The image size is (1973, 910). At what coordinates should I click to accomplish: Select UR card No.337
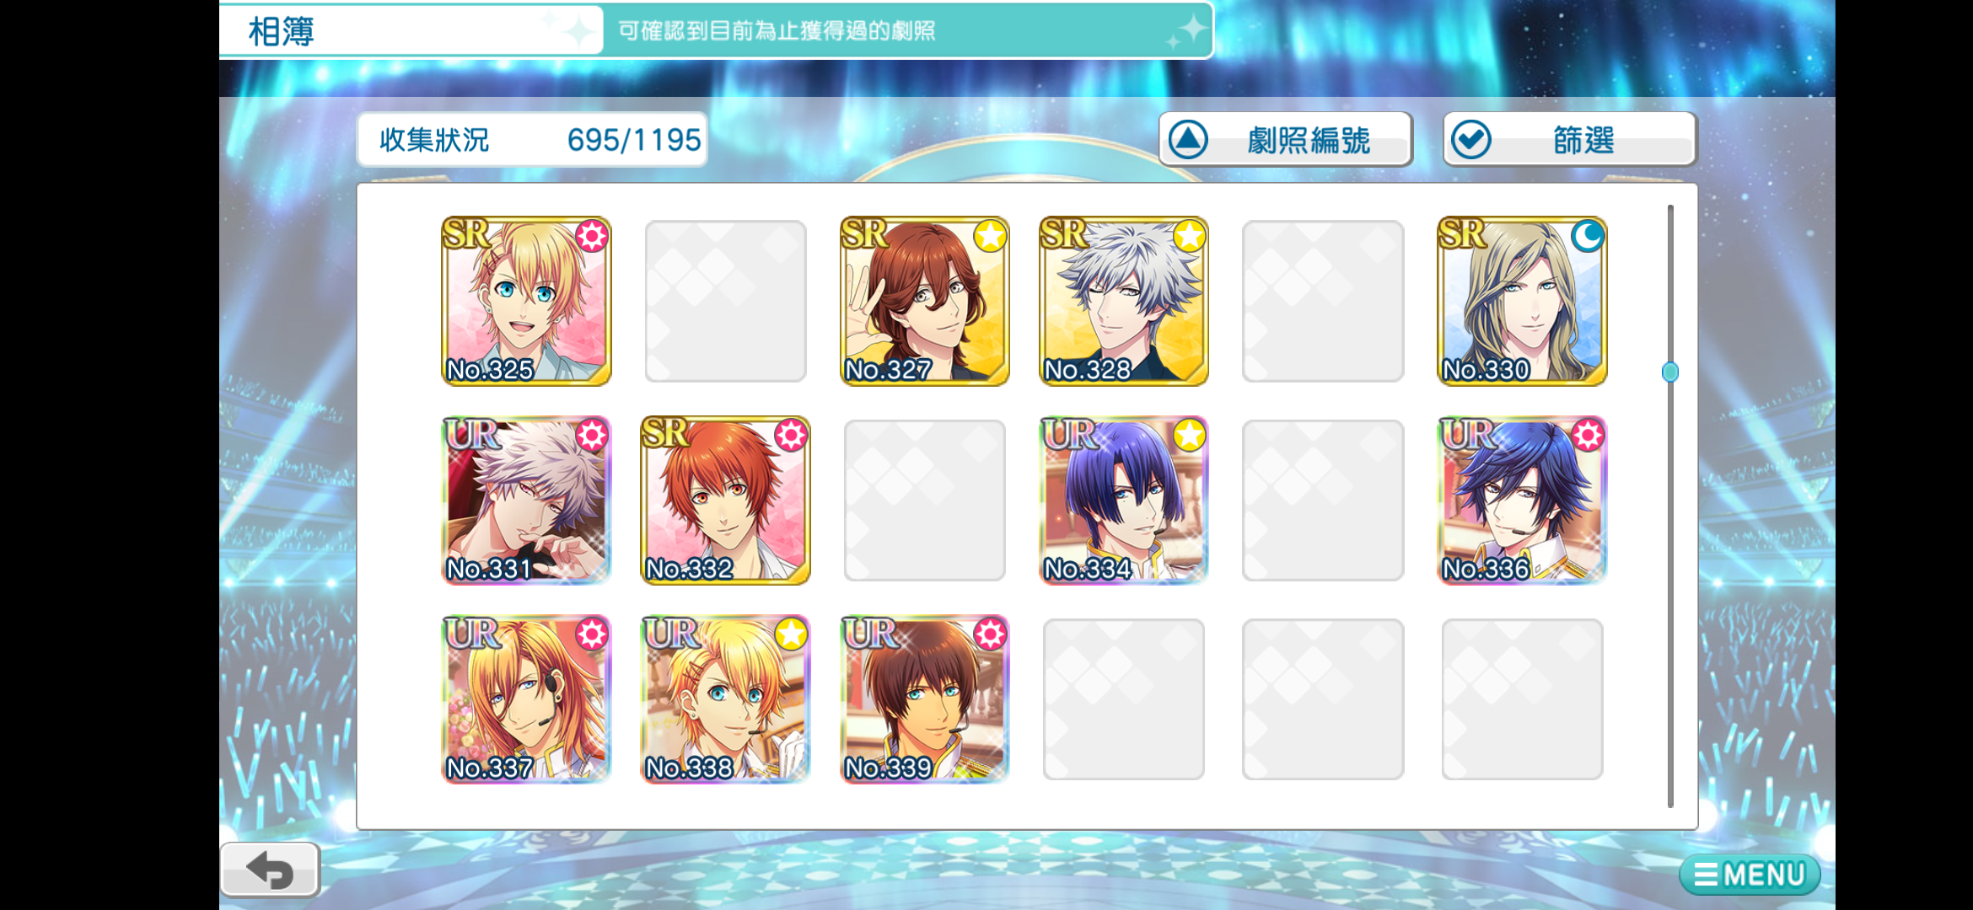coord(526,699)
